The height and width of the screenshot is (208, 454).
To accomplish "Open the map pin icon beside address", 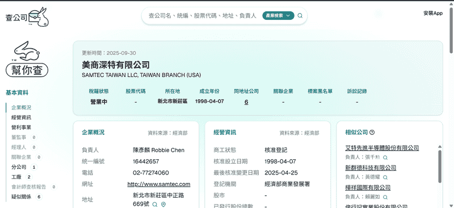I will [x=163, y=205].
